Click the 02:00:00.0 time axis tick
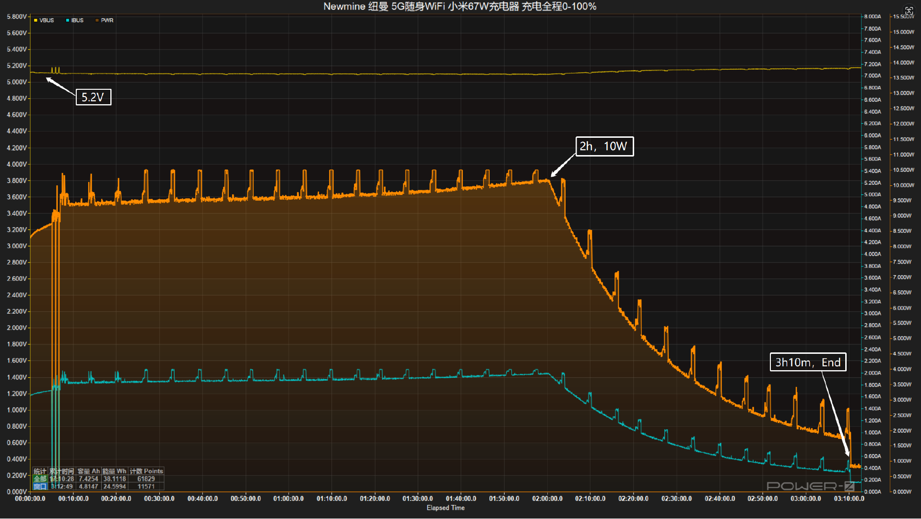This screenshot has height=519, width=921. 547,499
